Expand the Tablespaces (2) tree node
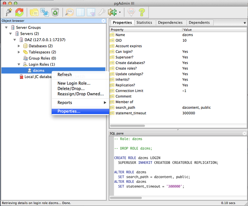 click(x=19, y=52)
